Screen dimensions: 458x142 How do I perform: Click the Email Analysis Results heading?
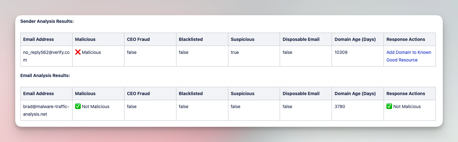click(x=45, y=76)
